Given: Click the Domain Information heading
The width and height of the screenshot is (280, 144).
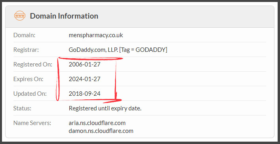Looking at the screenshot, I should coord(64,16).
